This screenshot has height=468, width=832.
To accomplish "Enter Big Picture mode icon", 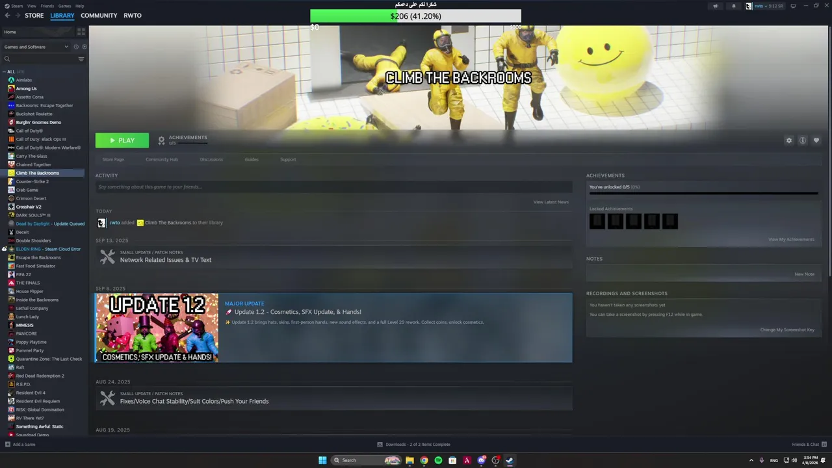I will click(x=793, y=6).
